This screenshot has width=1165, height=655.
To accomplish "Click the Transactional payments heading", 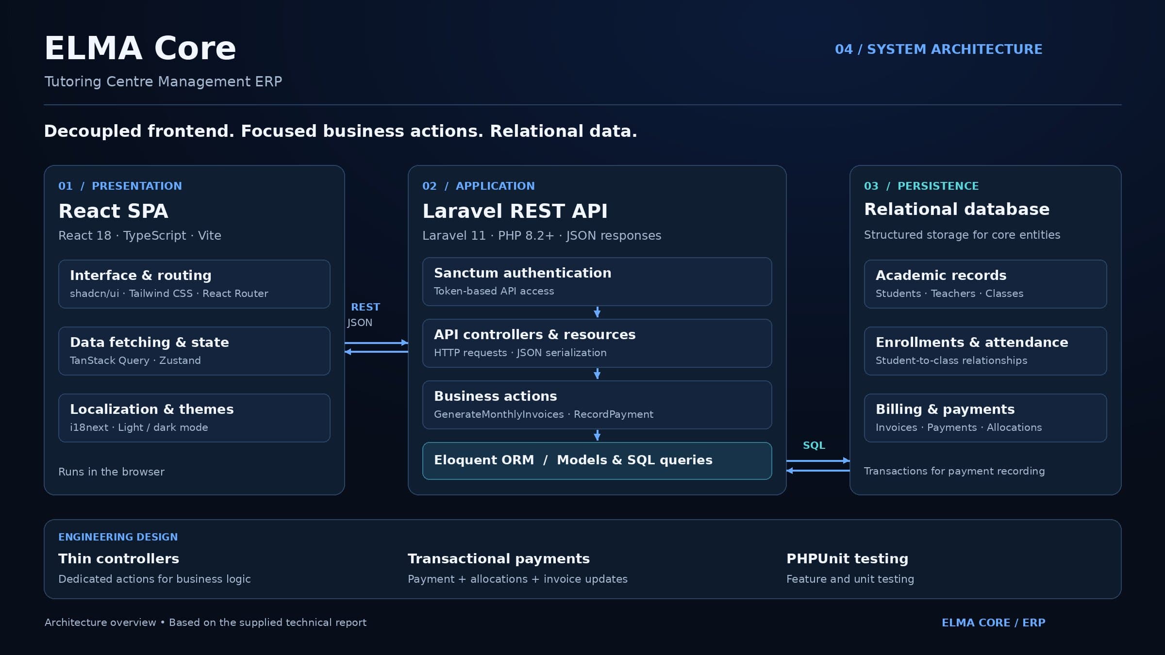I will pyautogui.click(x=499, y=558).
